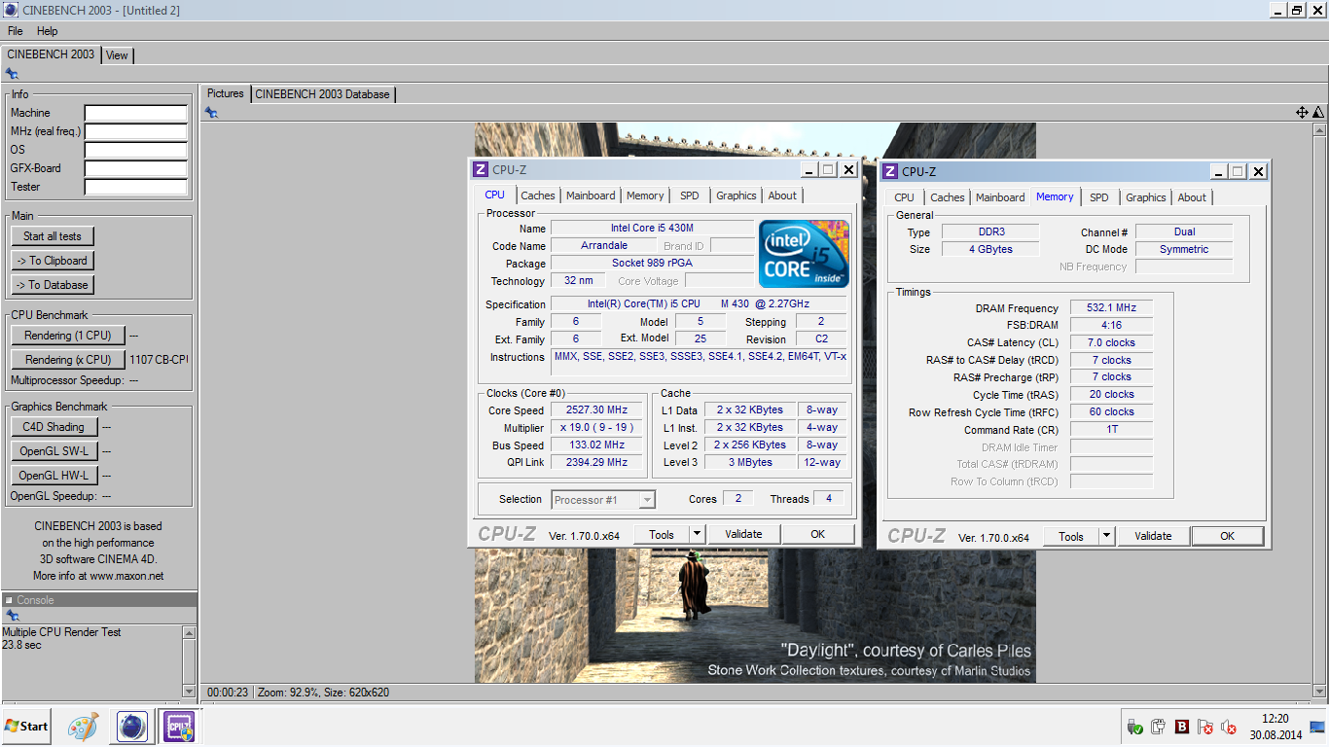The image size is (1329, 747).
Task: Click the rendered Daylight picture
Action: click(755, 403)
